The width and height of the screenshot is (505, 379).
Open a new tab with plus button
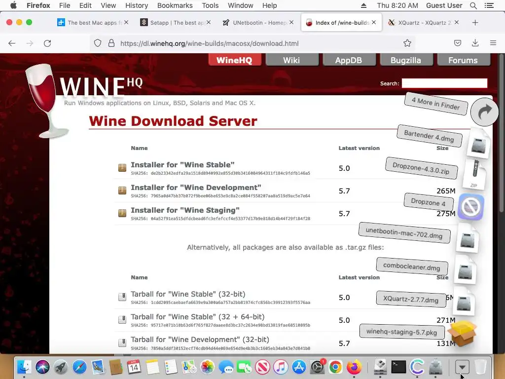[475, 23]
